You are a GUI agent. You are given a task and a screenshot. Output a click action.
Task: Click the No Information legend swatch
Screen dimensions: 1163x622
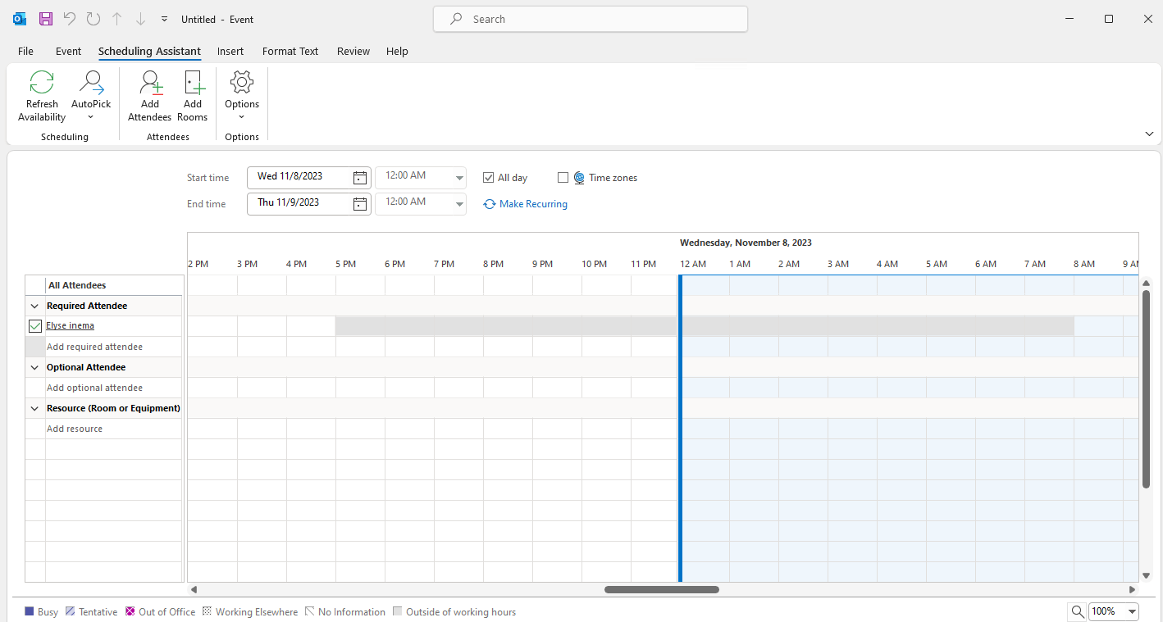tap(309, 611)
